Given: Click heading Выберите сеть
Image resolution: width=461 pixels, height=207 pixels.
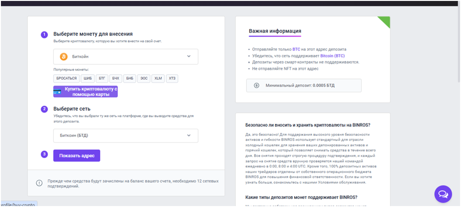Looking at the screenshot, I should (72, 109).
